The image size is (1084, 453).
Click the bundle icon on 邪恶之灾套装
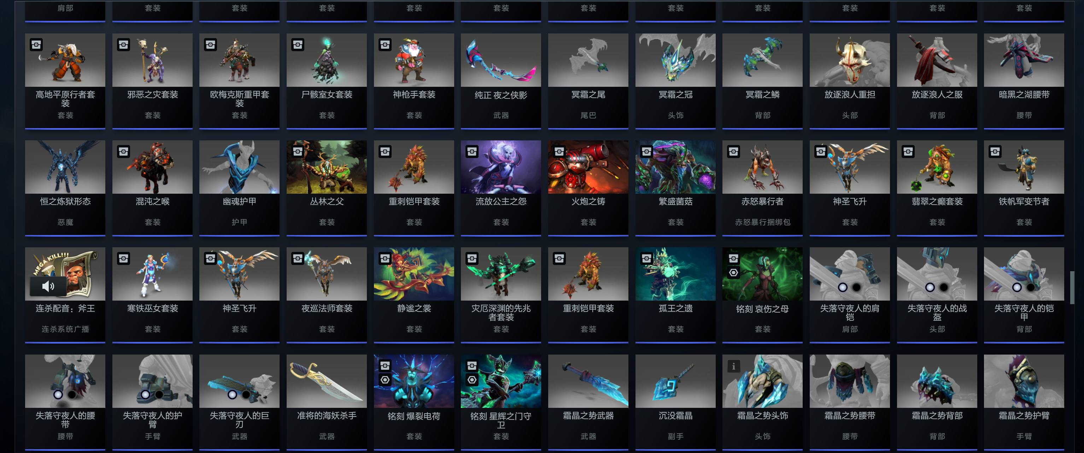point(123,44)
